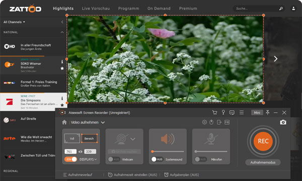
Task: Adjust the Systemsound volume slider
Action: tap(168, 151)
